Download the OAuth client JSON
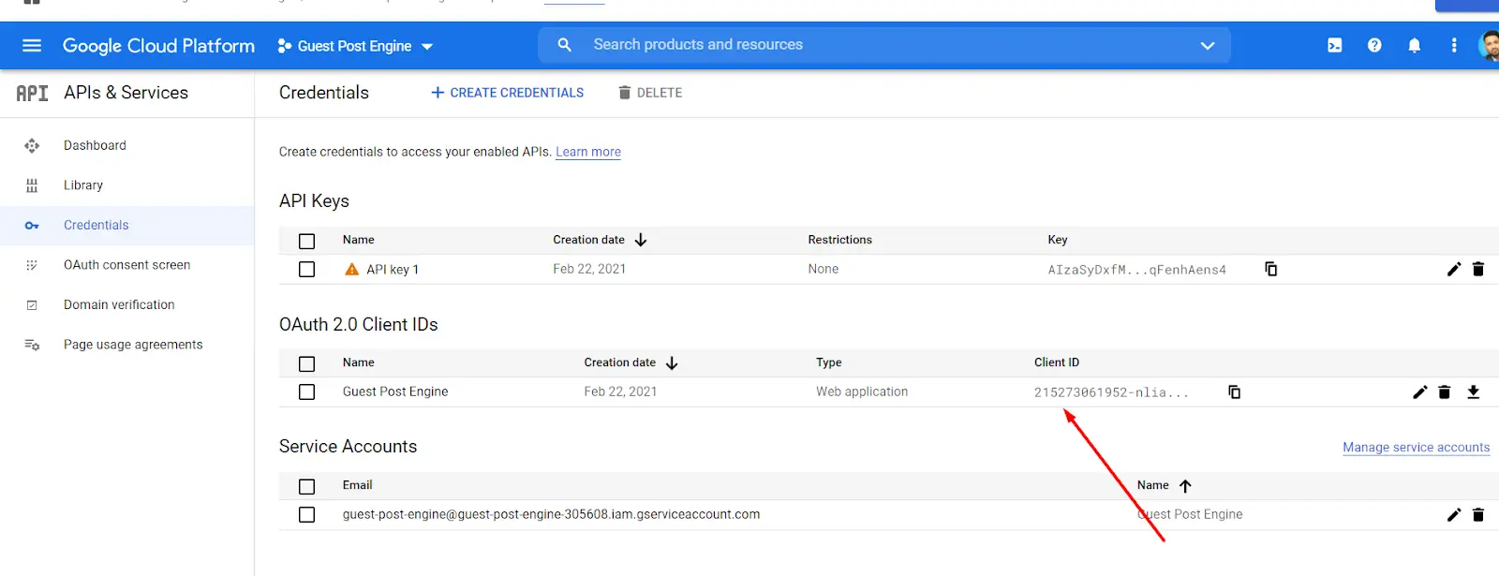 [1474, 391]
